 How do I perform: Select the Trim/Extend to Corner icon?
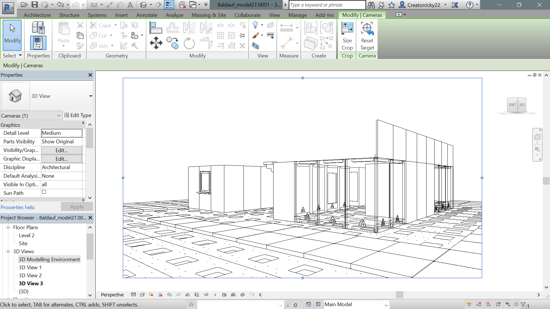pyautogui.click(x=206, y=43)
